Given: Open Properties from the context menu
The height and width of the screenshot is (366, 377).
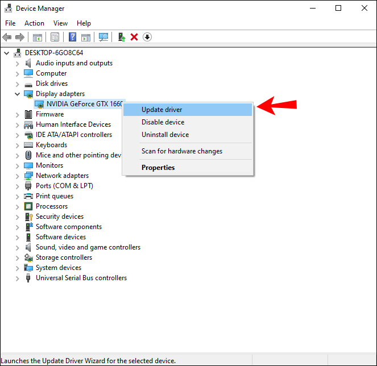Looking at the screenshot, I should click(x=188, y=168).
